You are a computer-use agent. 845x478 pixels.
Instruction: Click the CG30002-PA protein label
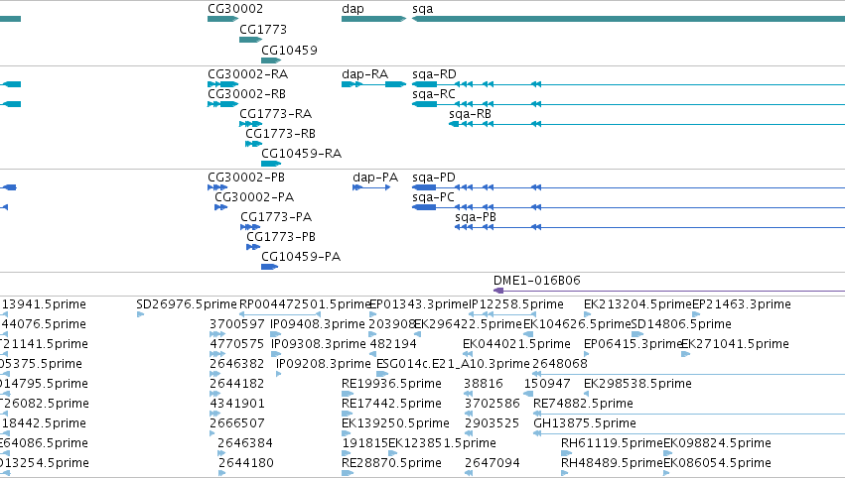(x=254, y=197)
